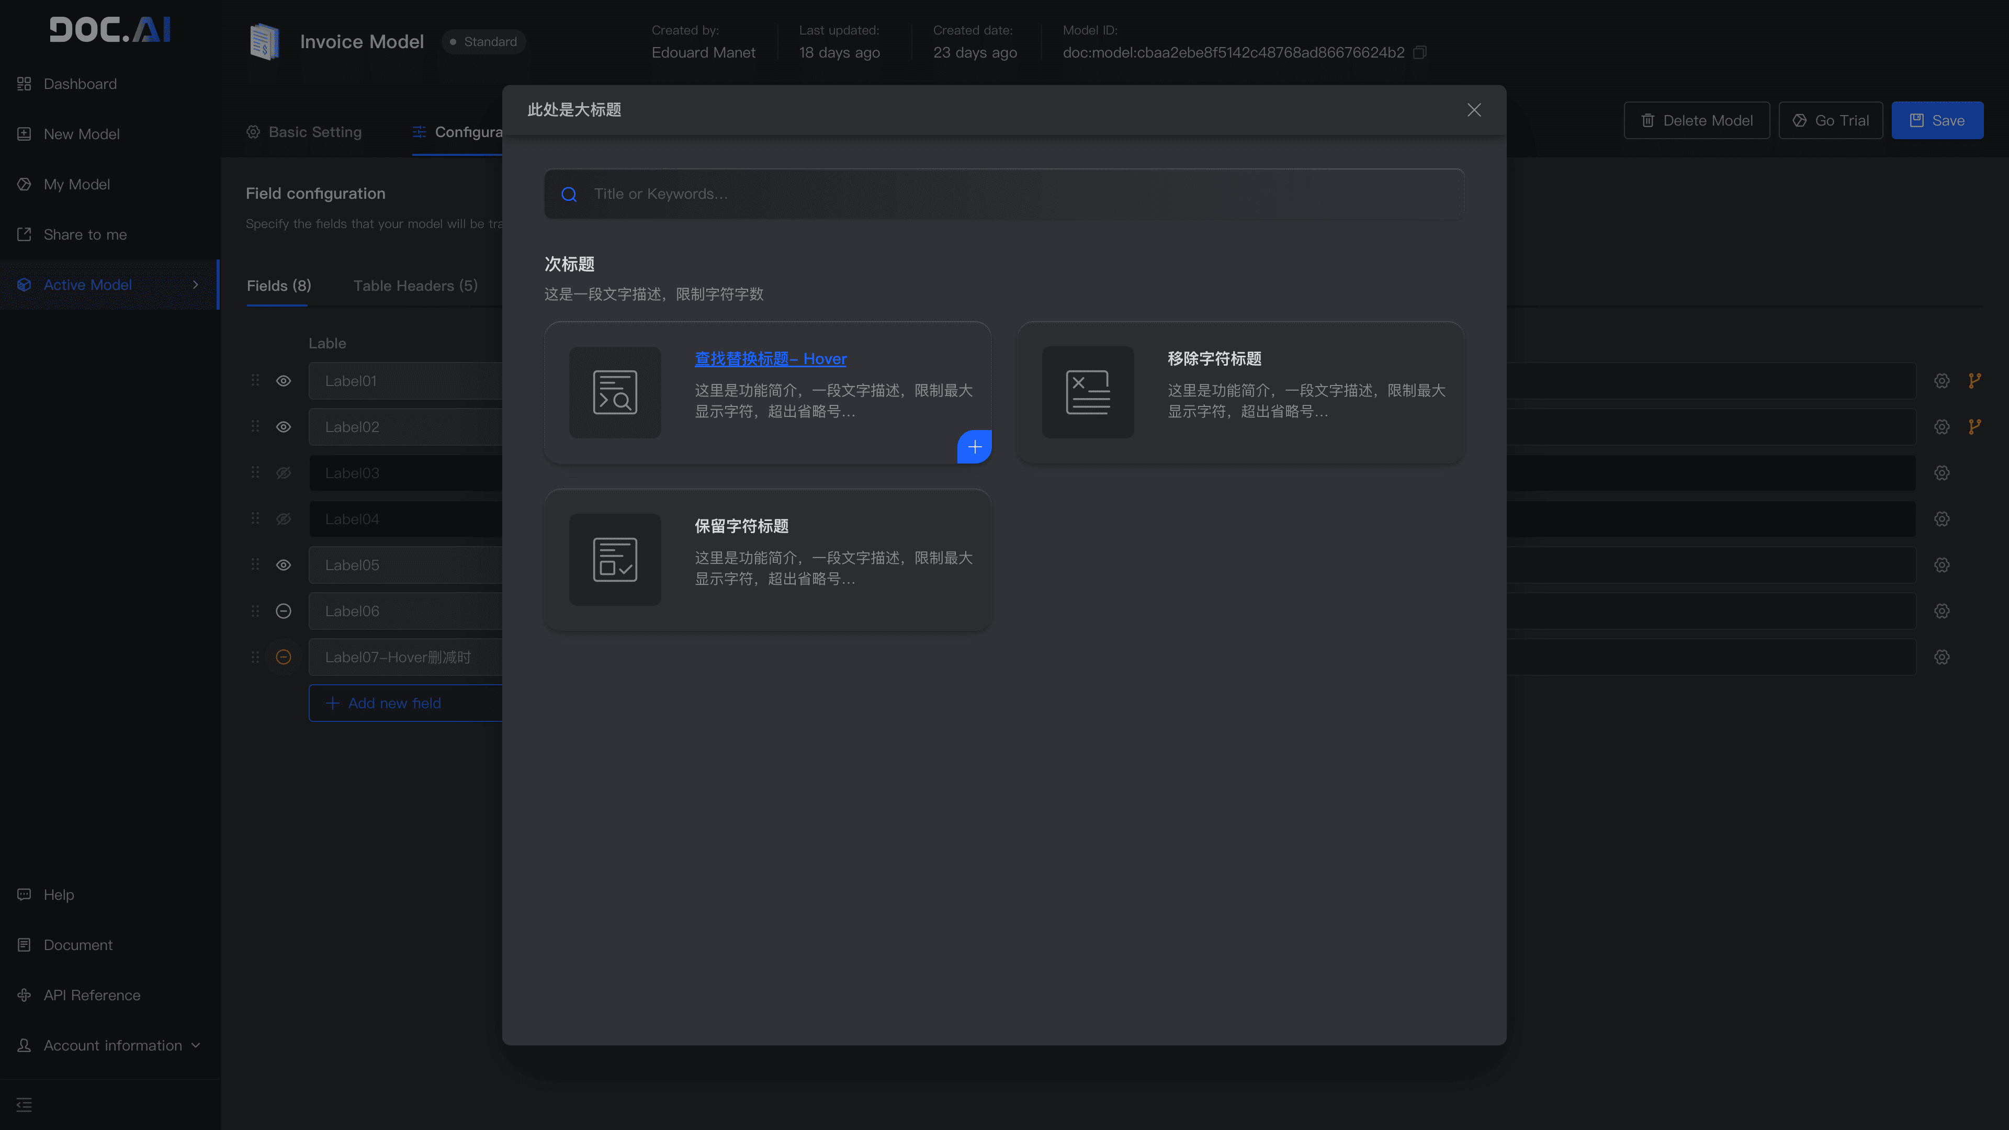Click the blue plus button on hover card

974,447
